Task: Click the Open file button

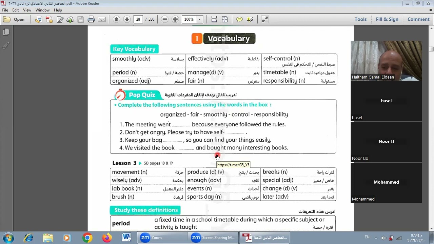Action: 14,19
